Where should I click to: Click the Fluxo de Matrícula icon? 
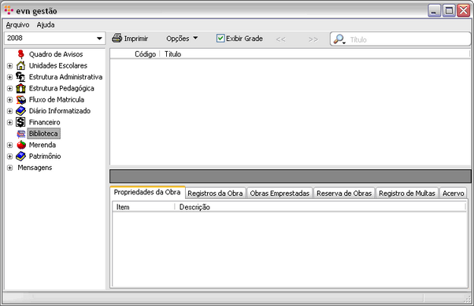click(x=20, y=99)
